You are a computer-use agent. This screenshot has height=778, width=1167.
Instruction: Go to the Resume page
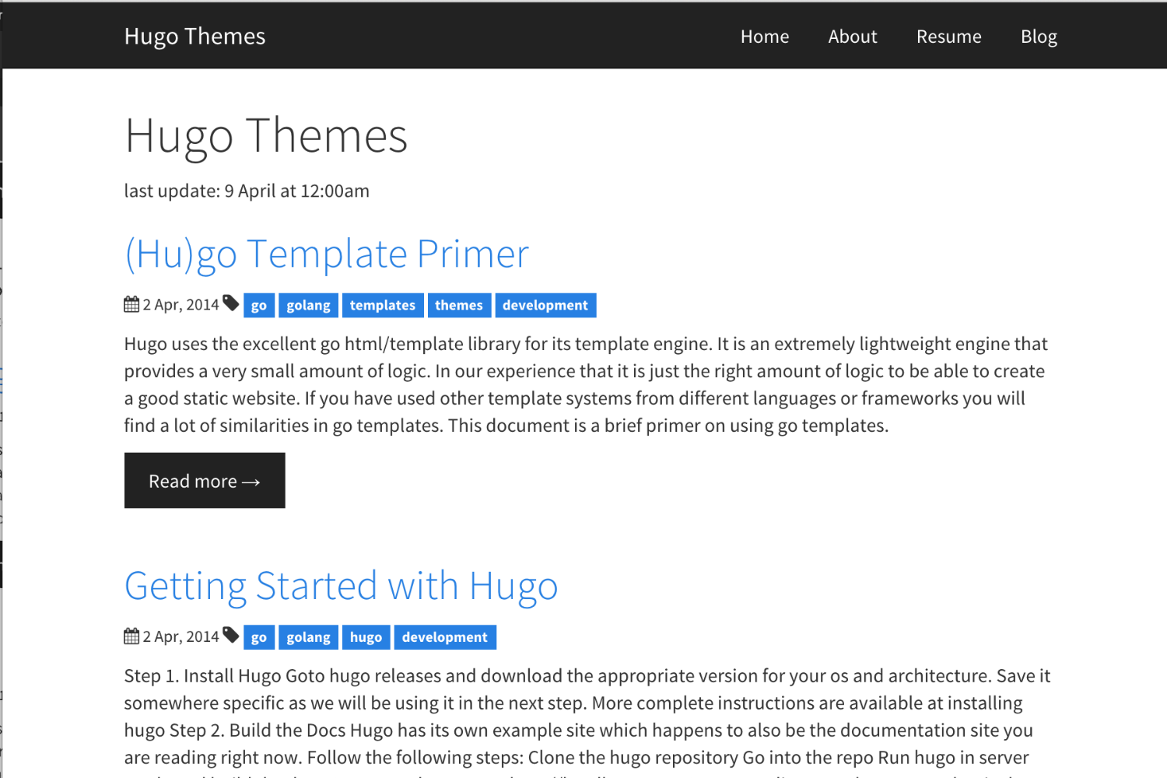tap(949, 37)
